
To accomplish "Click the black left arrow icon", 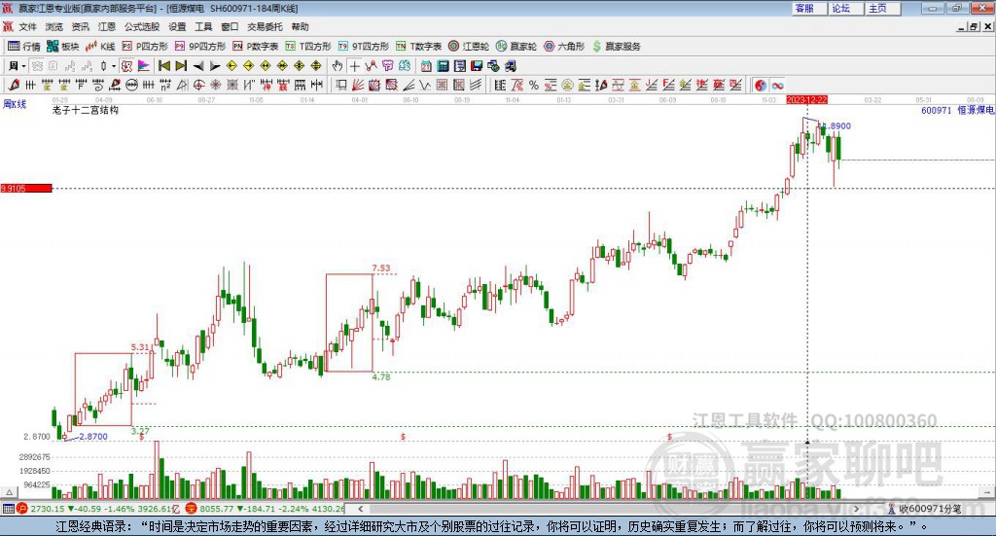I will 198,66.
